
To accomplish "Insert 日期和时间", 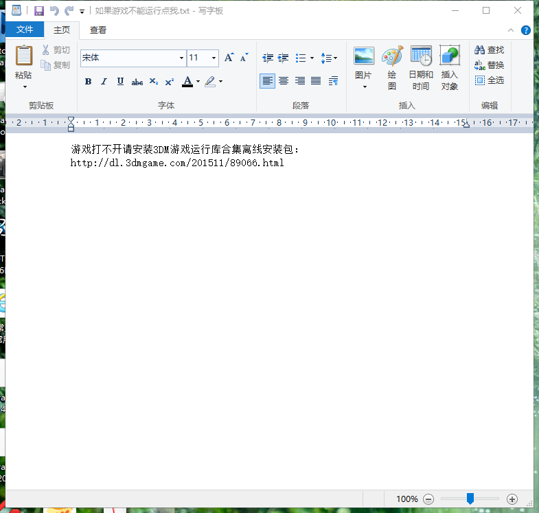I will [421, 68].
